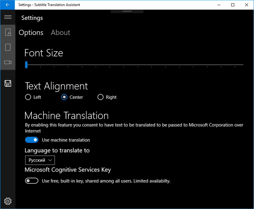Image resolution: width=254 pixels, height=209 pixels.
Task: Maximize the Settings window
Action: (x=233, y=5)
